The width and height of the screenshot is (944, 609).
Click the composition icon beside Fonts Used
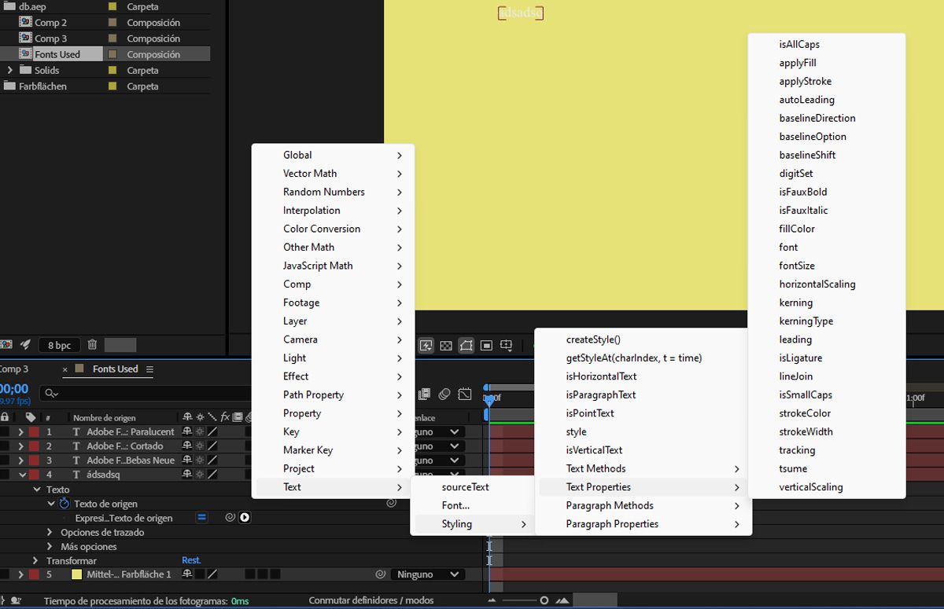(x=25, y=54)
